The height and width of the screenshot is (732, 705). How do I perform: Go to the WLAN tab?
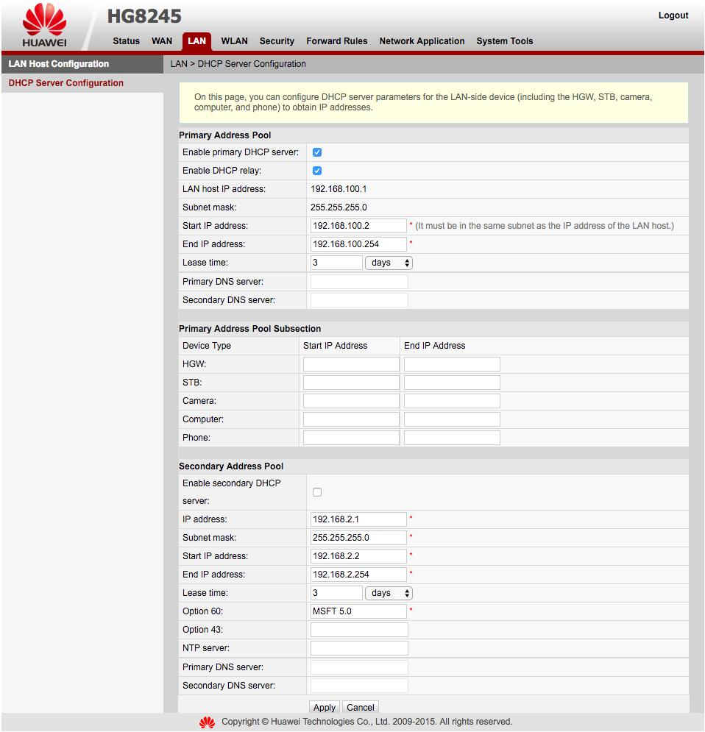(234, 41)
